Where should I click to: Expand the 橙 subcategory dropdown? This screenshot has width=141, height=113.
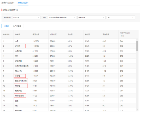tap(121, 18)
